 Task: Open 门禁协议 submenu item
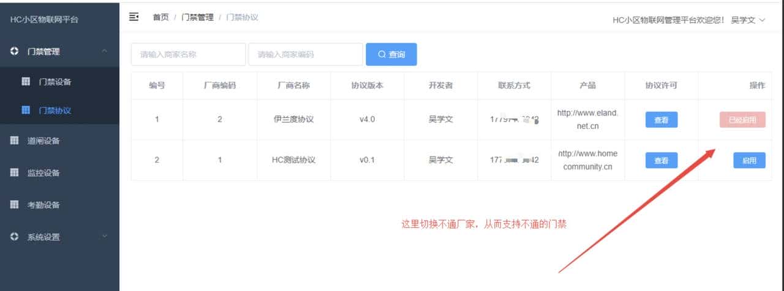pos(59,111)
